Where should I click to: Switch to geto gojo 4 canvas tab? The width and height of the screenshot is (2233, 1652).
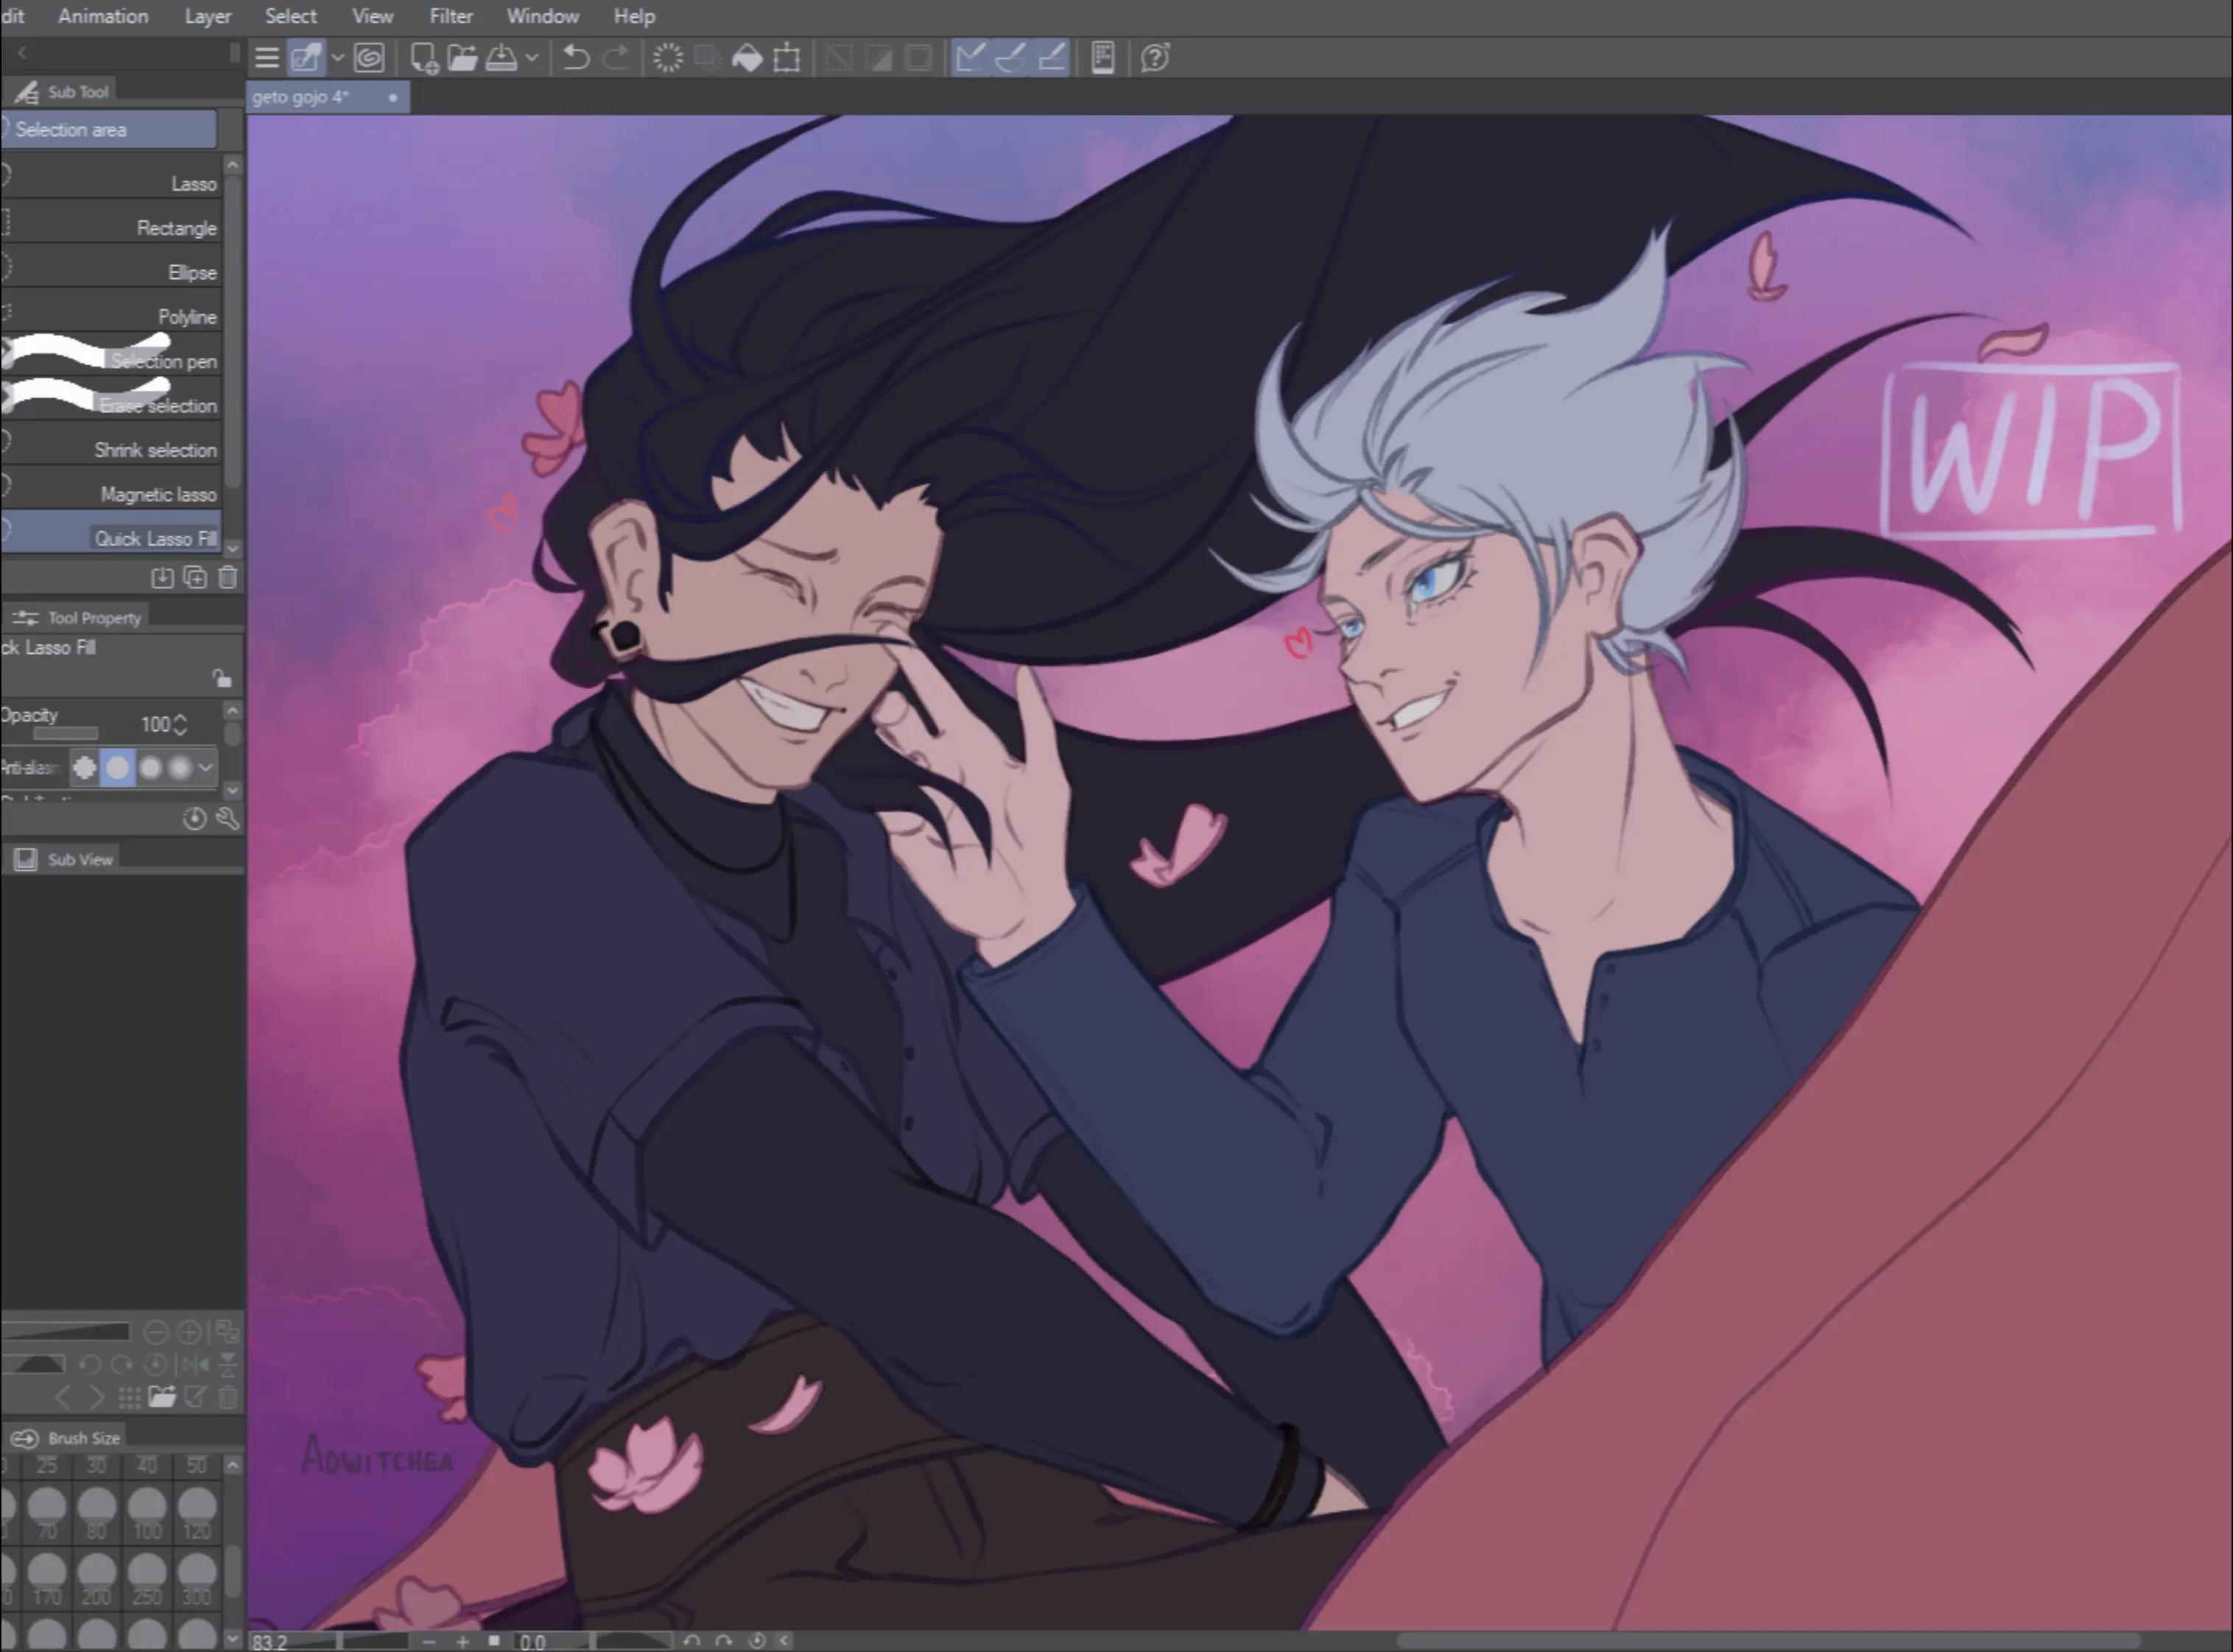click(327, 97)
